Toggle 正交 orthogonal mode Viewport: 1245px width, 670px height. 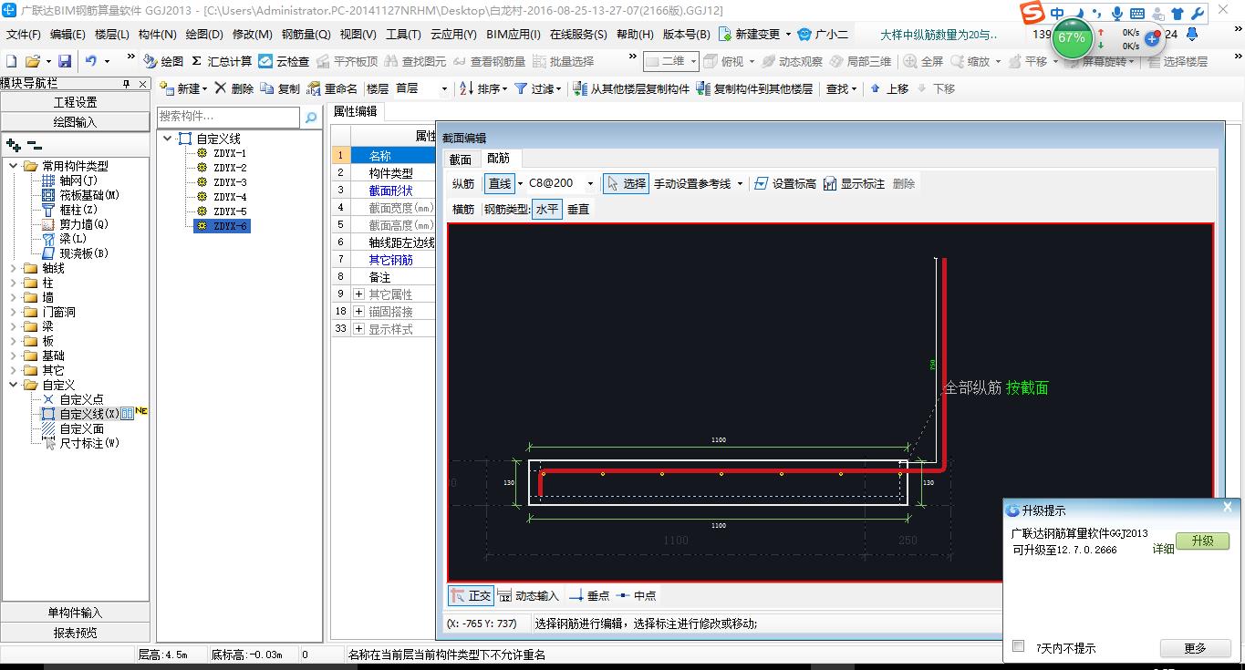click(x=471, y=595)
